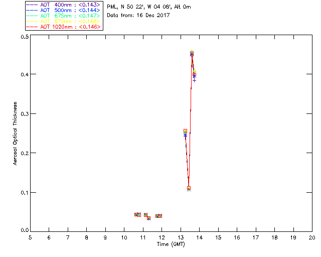Click the purple plus marker below 0.40

194,80
